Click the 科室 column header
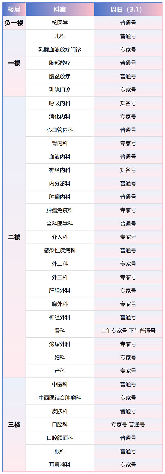 (60, 9)
